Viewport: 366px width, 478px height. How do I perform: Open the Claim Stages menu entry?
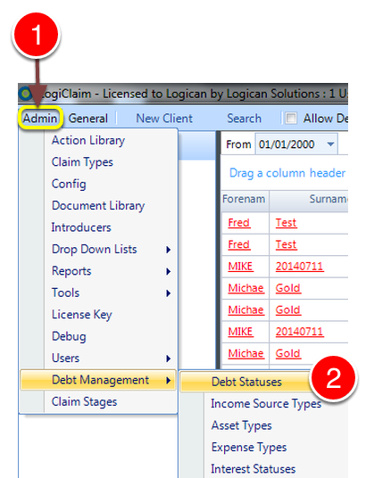coord(84,402)
